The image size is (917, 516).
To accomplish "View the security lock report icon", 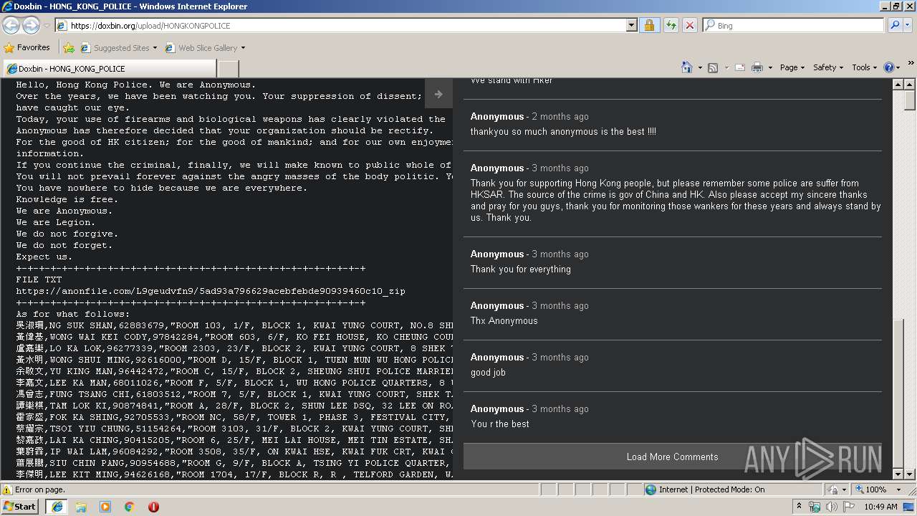I will click(649, 25).
